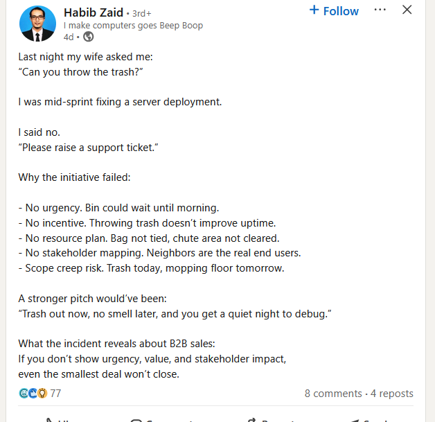Dismiss the post with the X icon
435x422 pixels.
click(407, 10)
